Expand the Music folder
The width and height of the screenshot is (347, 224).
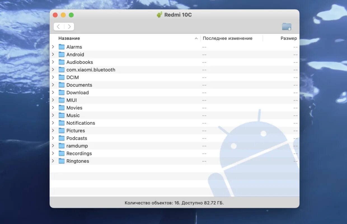tap(53, 115)
